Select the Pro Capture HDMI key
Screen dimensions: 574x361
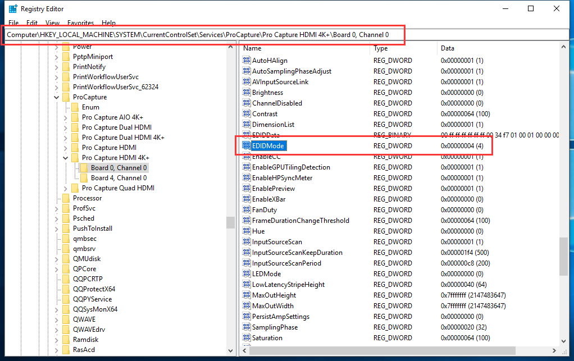click(109, 148)
